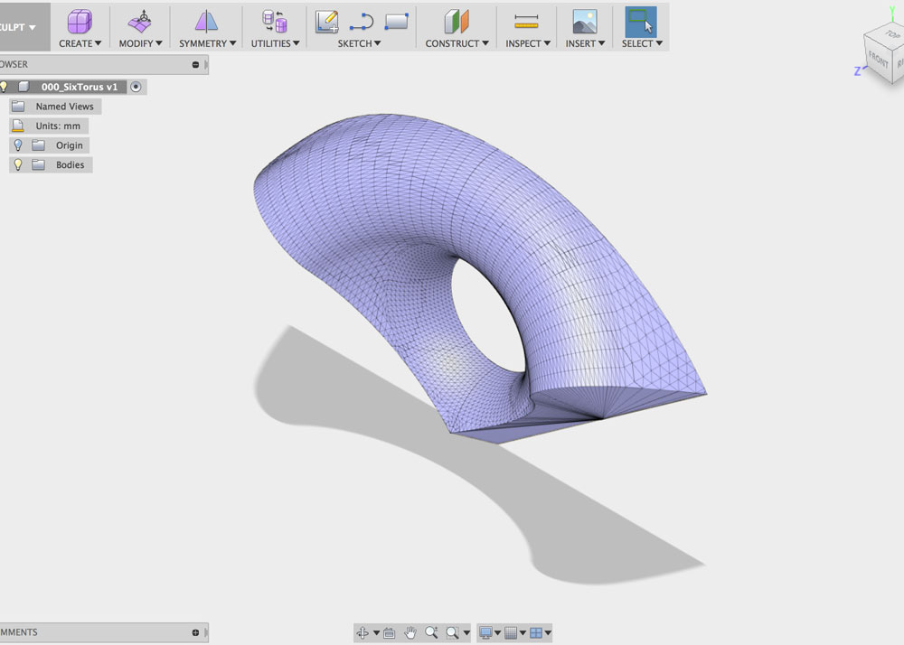This screenshot has height=645, width=904.
Task: Select the 000_SixTorus v1 root component
Action: 79,87
